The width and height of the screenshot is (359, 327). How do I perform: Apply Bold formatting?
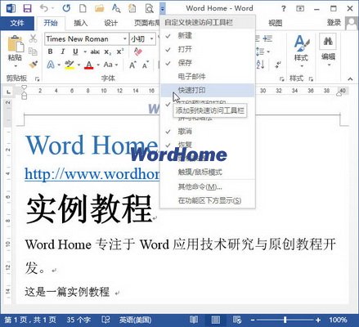point(50,52)
